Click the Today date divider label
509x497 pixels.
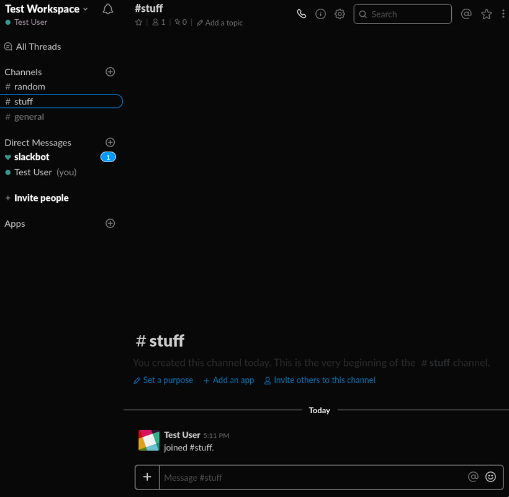coord(320,410)
